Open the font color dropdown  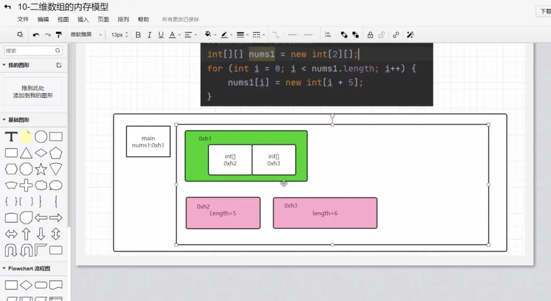click(x=174, y=35)
